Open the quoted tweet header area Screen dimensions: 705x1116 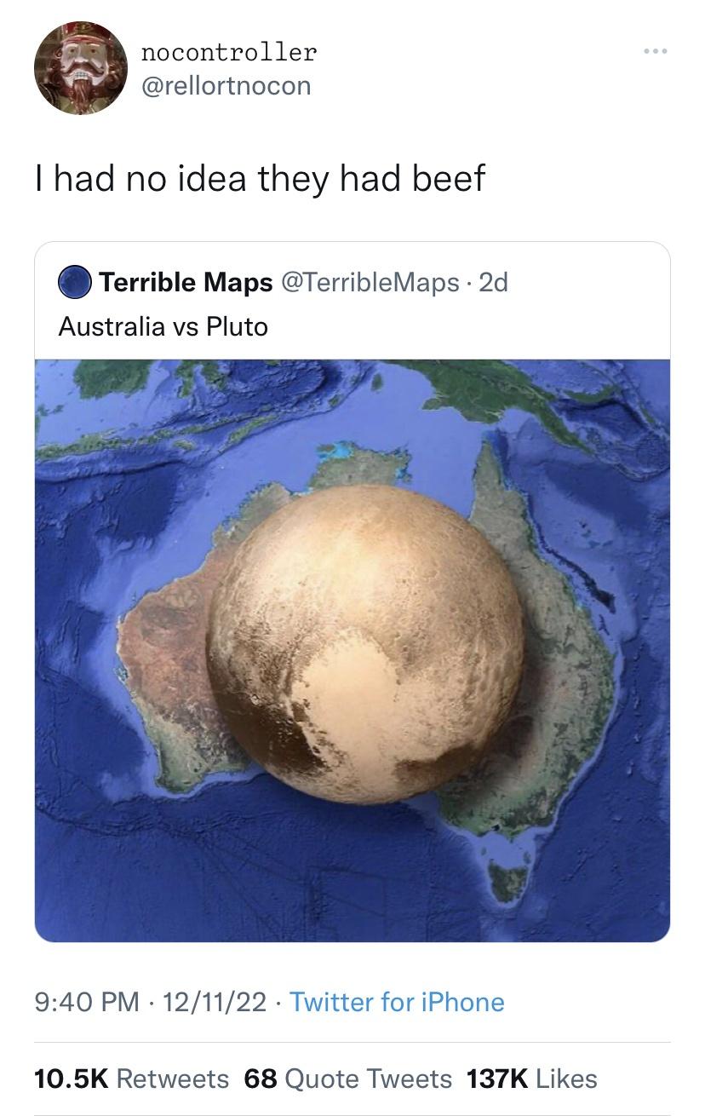352,301
